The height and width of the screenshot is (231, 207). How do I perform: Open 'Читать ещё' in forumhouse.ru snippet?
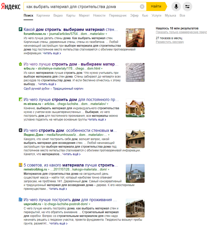52,53
